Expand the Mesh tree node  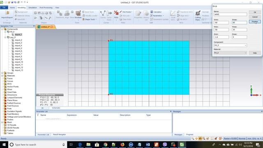(2, 122)
